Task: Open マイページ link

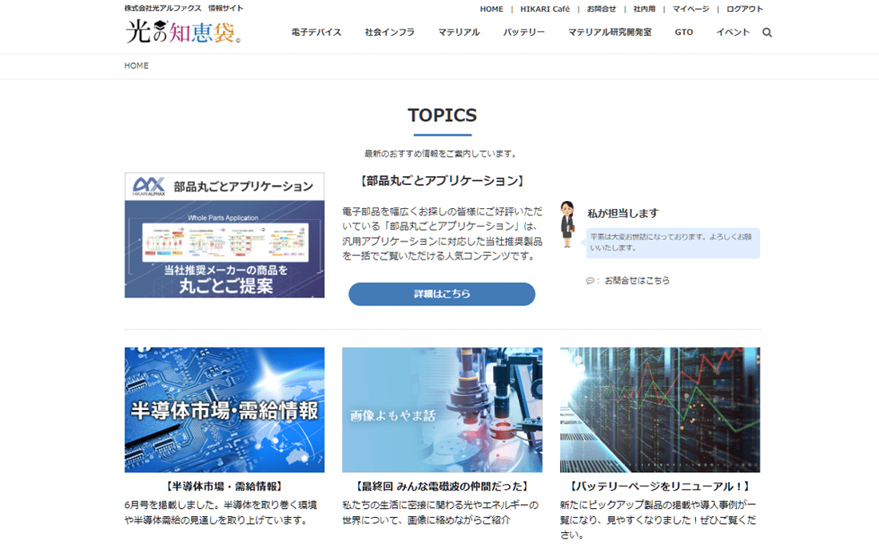Action: pos(690,9)
